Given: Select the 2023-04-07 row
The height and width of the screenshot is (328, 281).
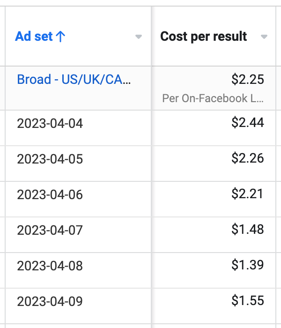Looking at the screenshot, I should click(50, 231).
